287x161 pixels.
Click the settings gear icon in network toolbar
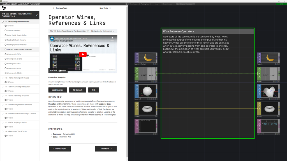(127, 4)
